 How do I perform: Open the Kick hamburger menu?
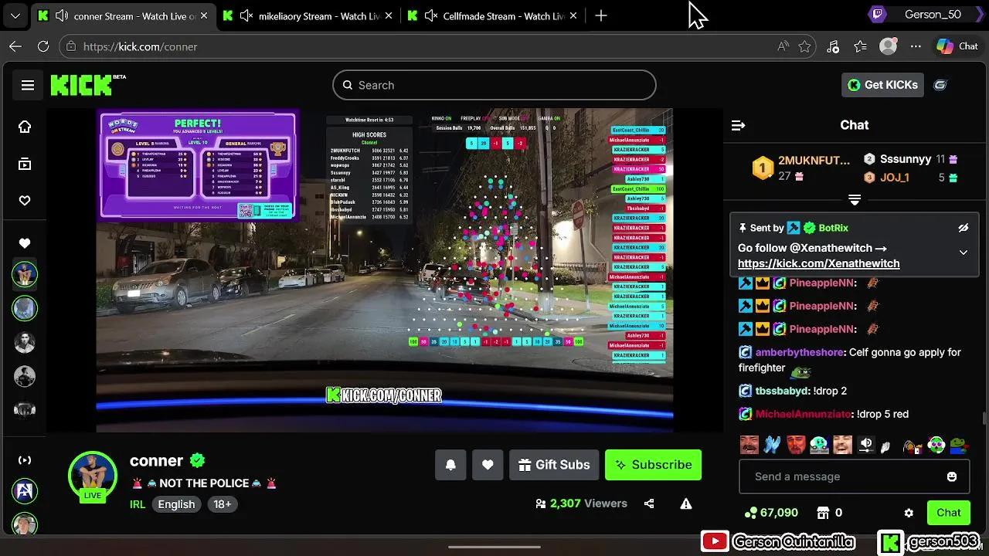pyautogui.click(x=28, y=85)
